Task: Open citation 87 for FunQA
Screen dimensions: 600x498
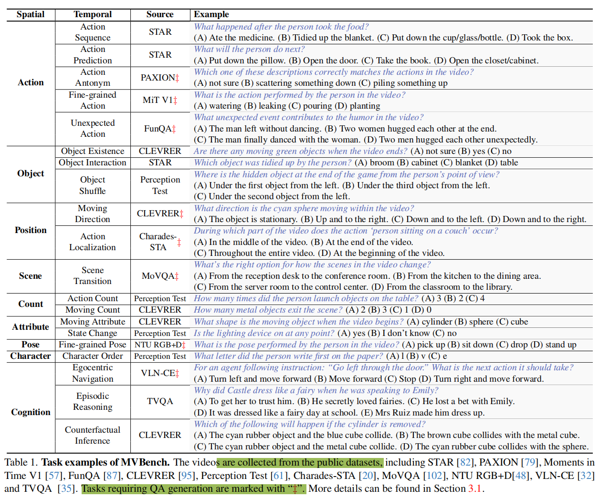Action: pos(112,476)
